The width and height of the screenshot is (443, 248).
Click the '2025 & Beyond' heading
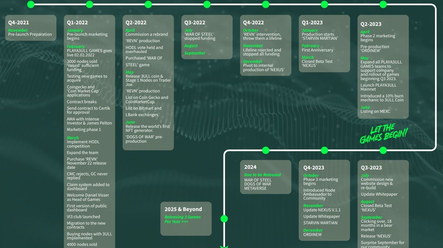point(183,209)
